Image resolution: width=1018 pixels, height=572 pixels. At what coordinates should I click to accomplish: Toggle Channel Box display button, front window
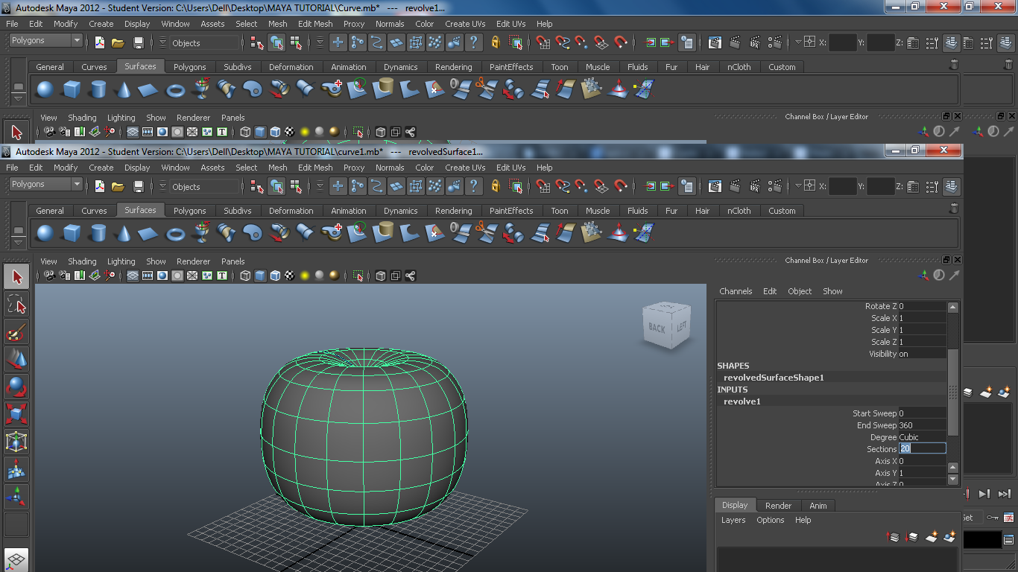[951, 186]
